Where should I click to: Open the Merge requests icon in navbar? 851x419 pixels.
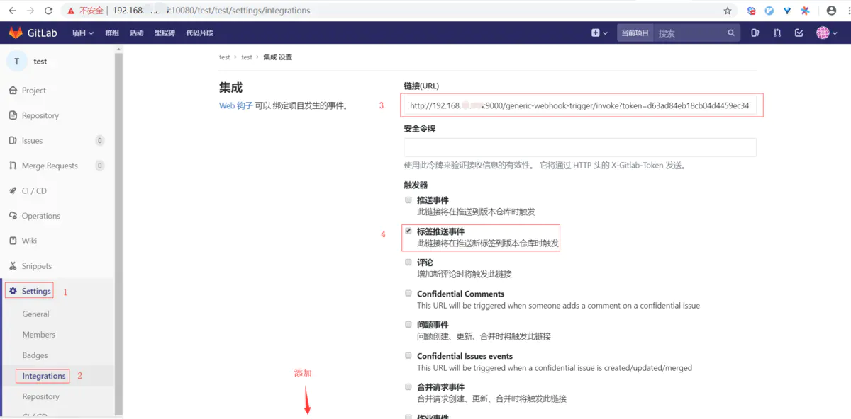click(x=777, y=33)
